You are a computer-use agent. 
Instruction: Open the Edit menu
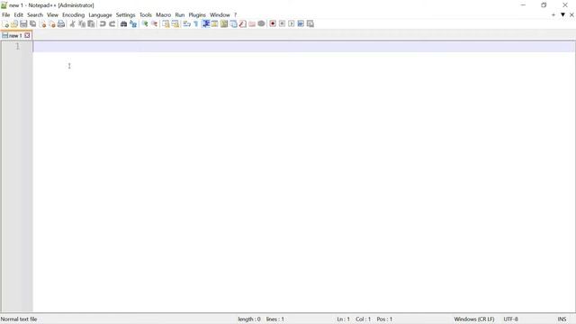[18, 15]
